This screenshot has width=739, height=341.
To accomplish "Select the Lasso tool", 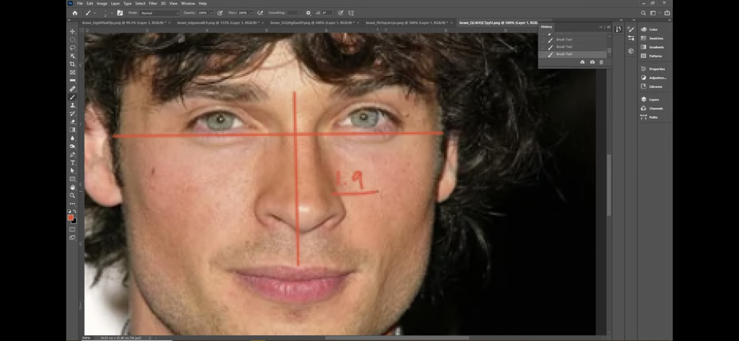I will 72,48.
